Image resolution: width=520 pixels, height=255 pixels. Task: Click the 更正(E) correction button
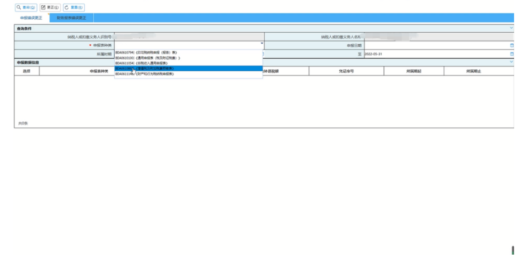pyautogui.click(x=50, y=7)
